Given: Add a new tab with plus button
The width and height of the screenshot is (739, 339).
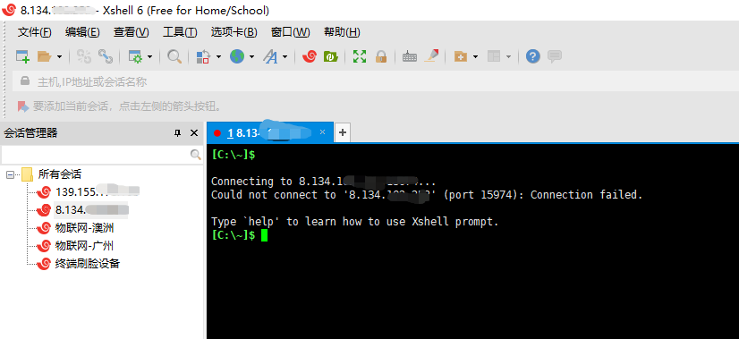Looking at the screenshot, I should pyautogui.click(x=343, y=133).
